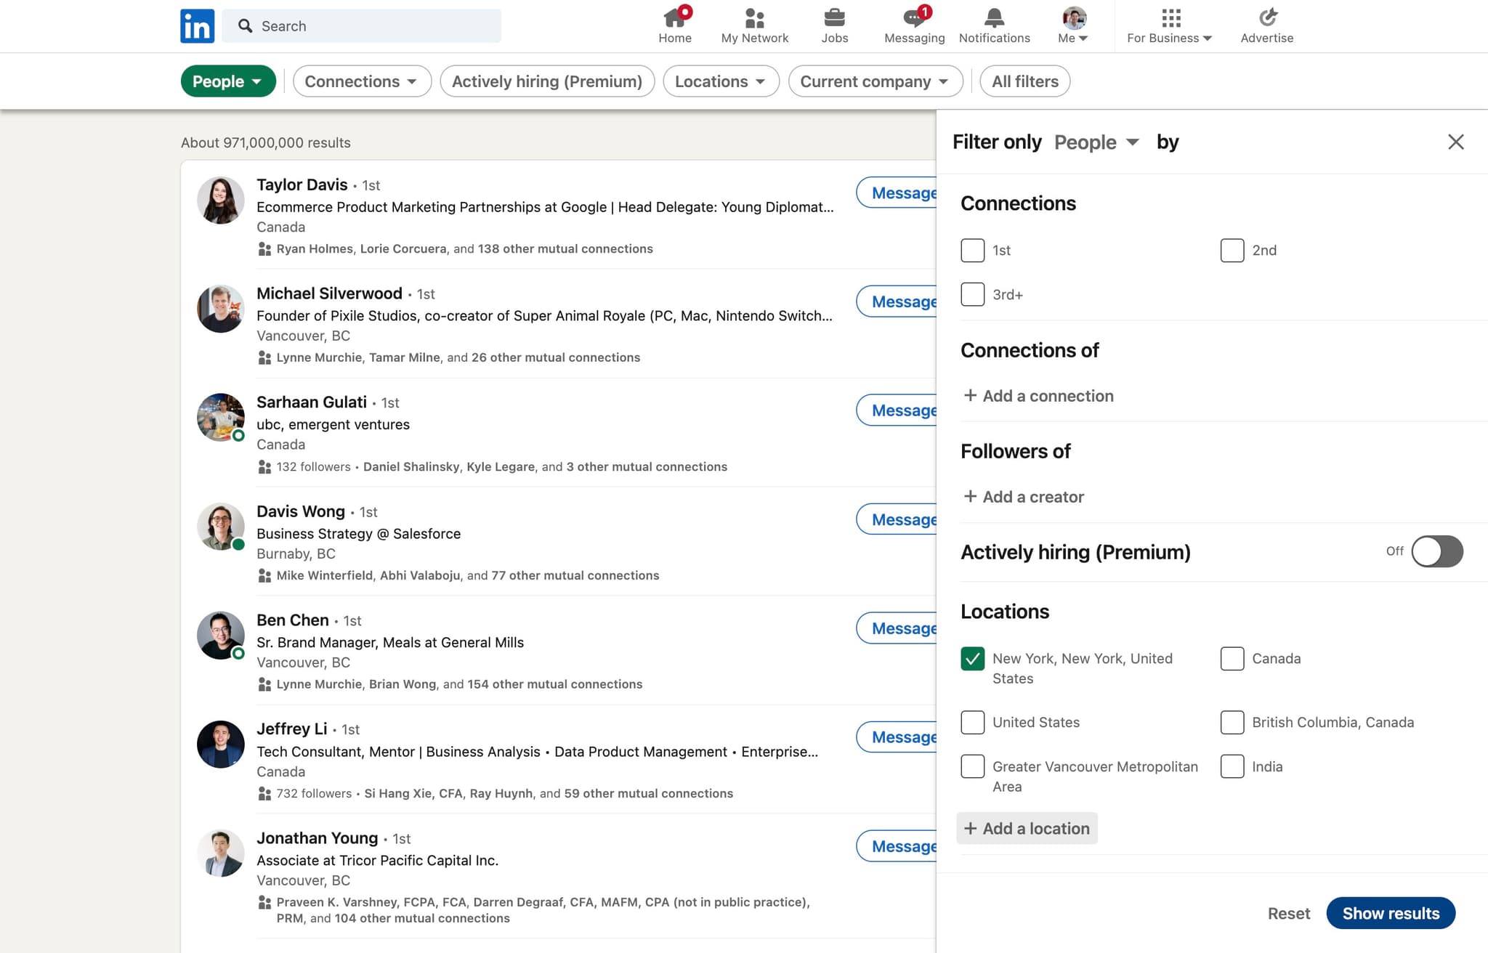Open the All filters panel
Viewport: 1488px width, 953px height.
pos(1024,81)
